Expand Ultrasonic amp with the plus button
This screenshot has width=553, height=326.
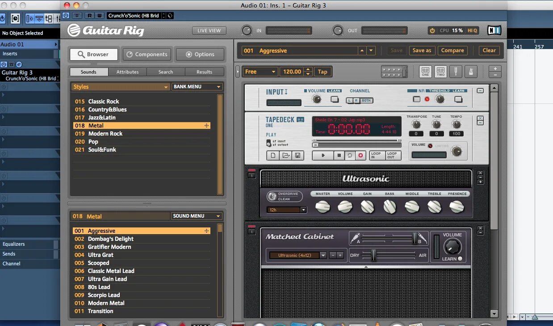tap(481, 182)
